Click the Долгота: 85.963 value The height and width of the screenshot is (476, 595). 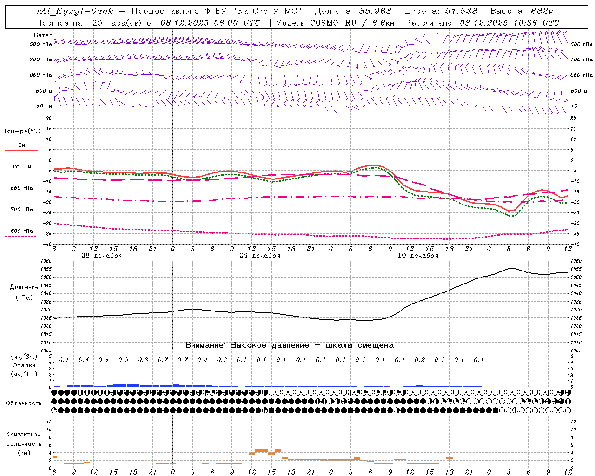pyautogui.click(x=353, y=11)
